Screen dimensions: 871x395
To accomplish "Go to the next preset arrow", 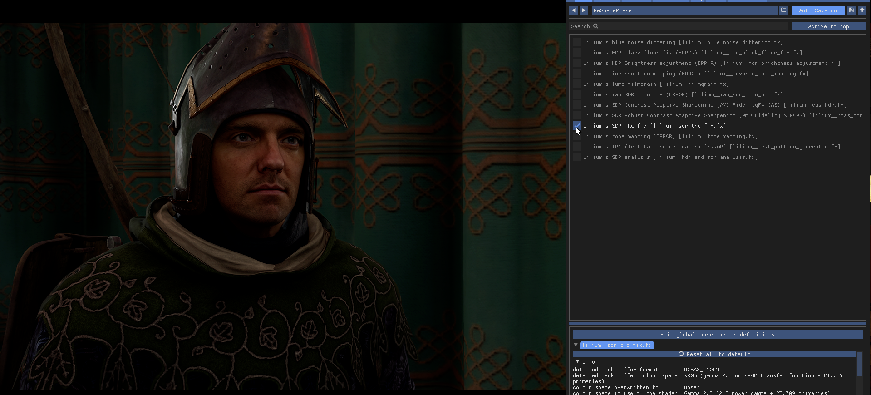I will coord(584,10).
